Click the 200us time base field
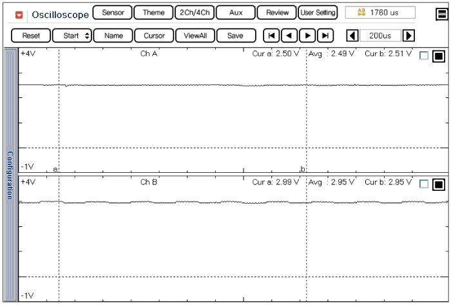This screenshot has height=305, width=451. click(x=380, y=35)
